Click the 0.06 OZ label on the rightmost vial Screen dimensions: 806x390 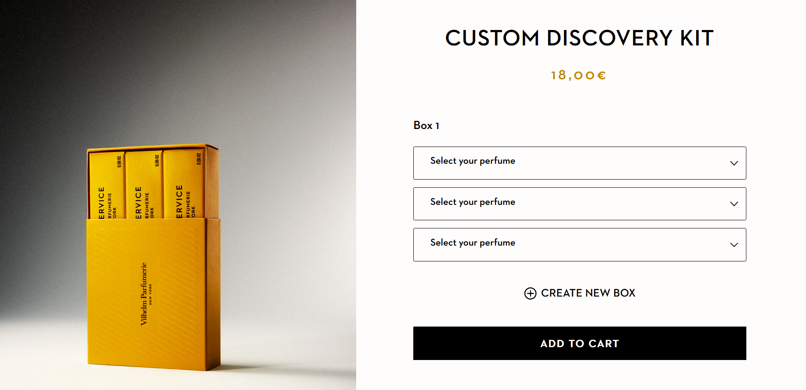[199, 159]
